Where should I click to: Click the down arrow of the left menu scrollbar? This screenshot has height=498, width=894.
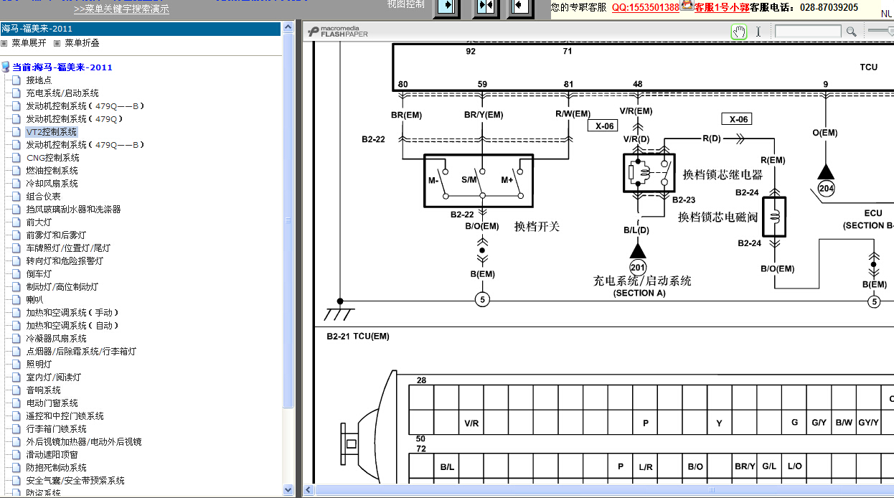pyautogui.click(x=288, y=490)
